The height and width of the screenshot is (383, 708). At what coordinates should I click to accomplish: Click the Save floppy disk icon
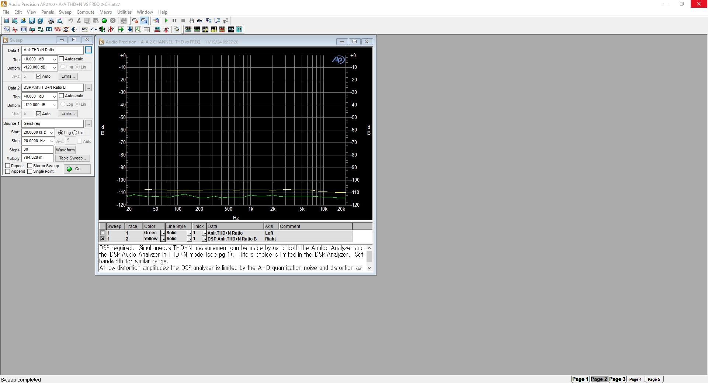32,21
